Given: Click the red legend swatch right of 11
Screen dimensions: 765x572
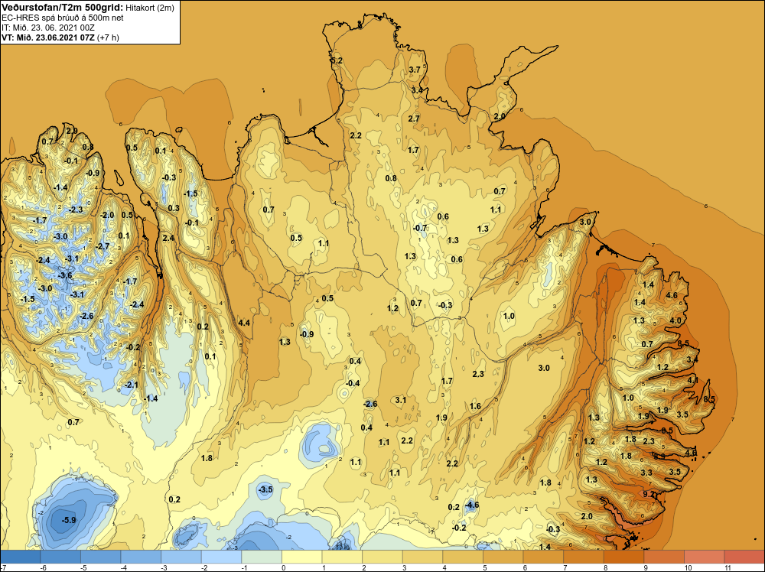Looking at the screenshot, I should [x=744, y=557].
